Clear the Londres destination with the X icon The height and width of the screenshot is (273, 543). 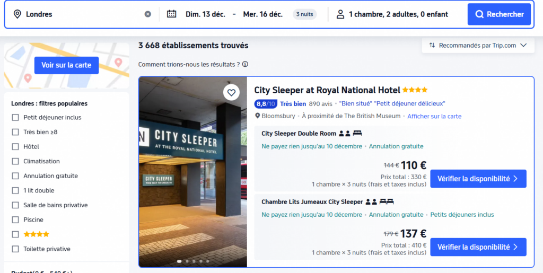pos(148,14)
